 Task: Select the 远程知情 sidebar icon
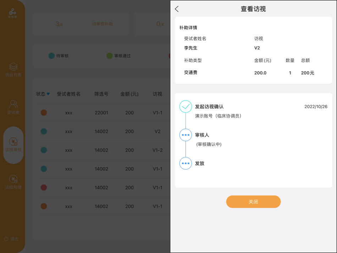click(13, 182)
